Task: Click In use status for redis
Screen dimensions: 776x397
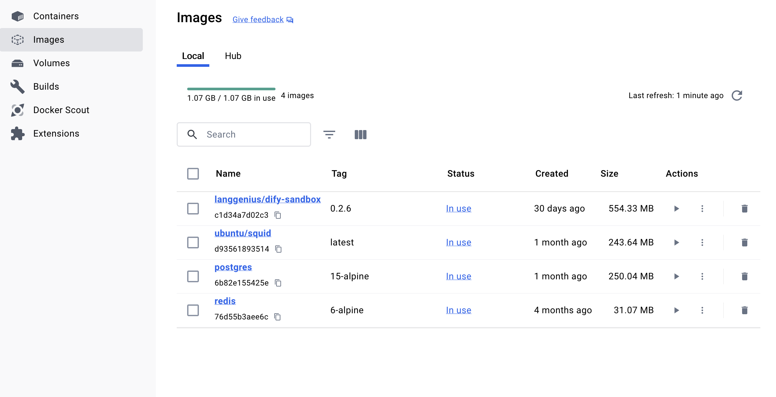Action: click(x=458, y=310)
